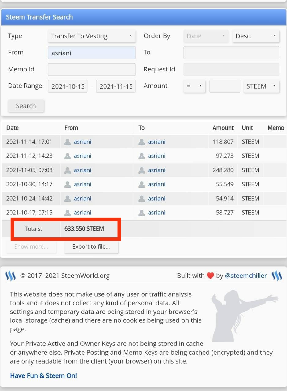Select the amount cell 248.280
Image resolution: width=287 pixels, height=391 pixels.
(x=223, y=170)
